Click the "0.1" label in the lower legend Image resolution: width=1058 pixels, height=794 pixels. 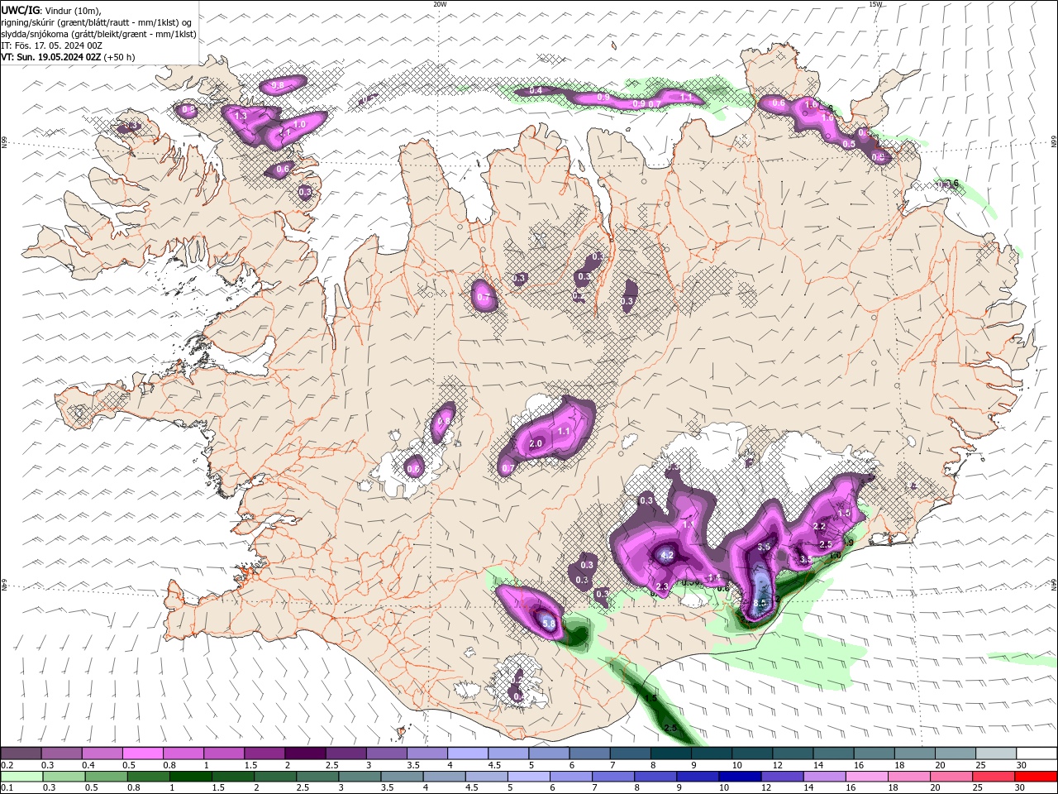[x=7, y=788]
